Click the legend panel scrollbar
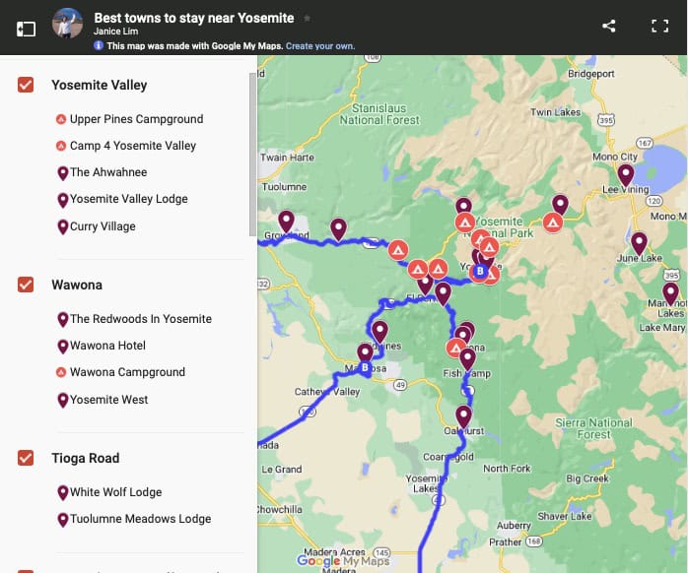 [252, 155]
